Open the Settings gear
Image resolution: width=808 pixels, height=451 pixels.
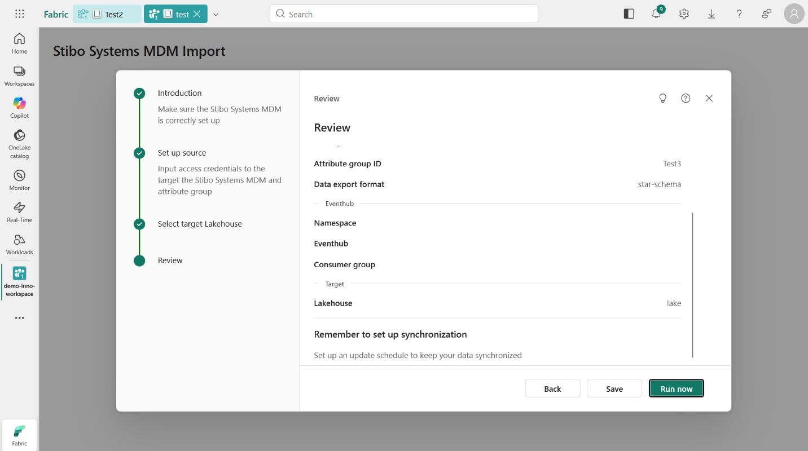tap(683, 14)
